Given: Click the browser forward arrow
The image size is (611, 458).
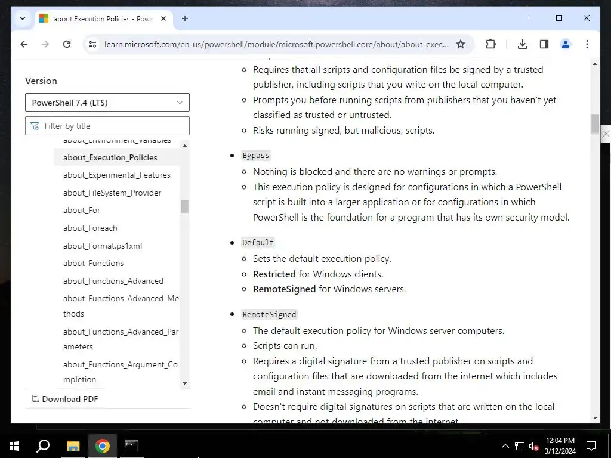Looking at the screenshot, I should (x=45, y=44).
